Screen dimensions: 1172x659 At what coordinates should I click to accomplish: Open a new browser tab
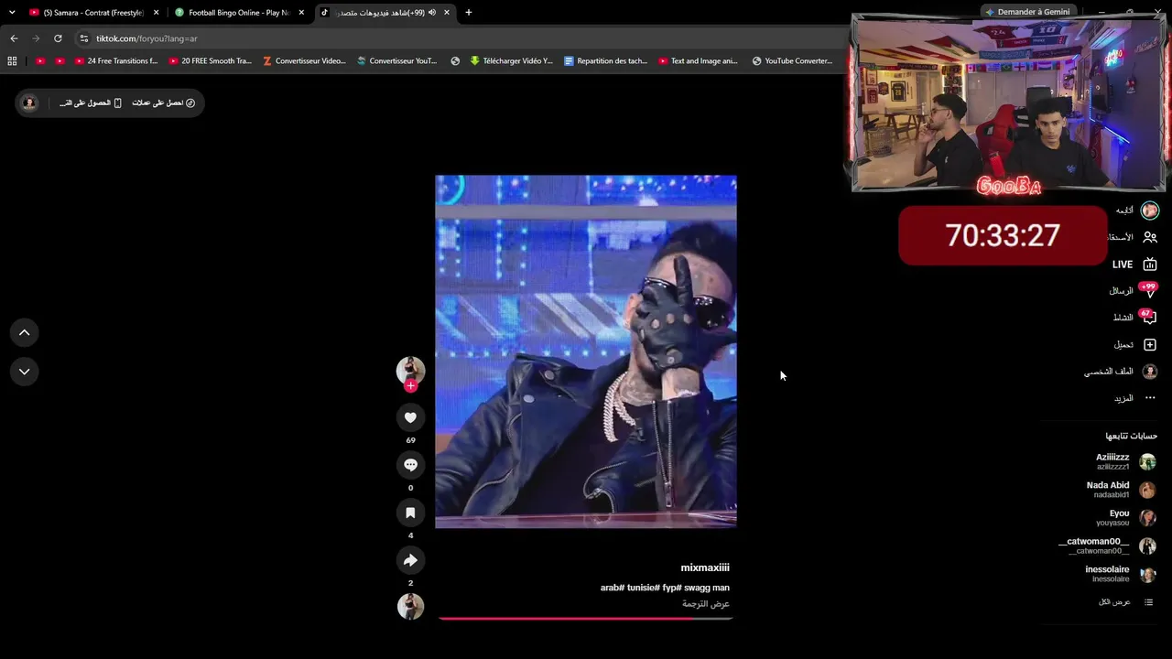(x=469, y=13)
